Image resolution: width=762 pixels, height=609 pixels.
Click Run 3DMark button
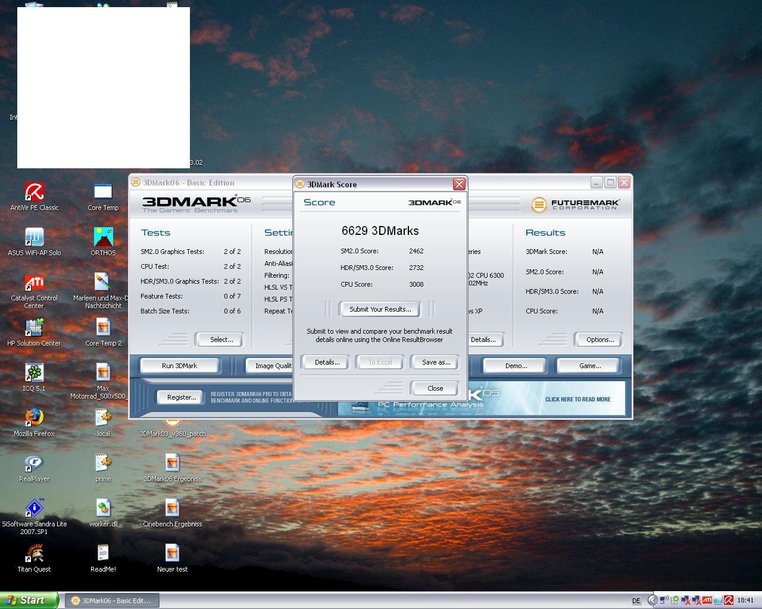point(179,366)
